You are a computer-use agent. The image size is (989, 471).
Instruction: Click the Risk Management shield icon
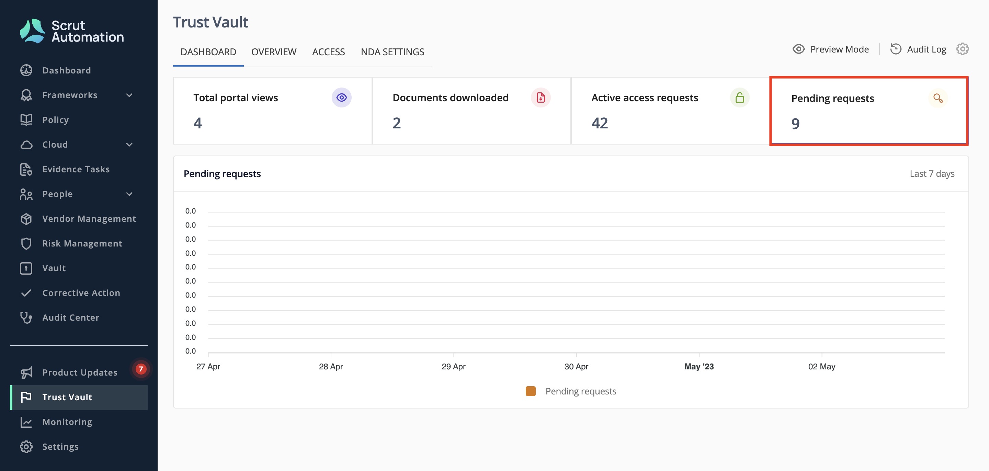(26, 243)
